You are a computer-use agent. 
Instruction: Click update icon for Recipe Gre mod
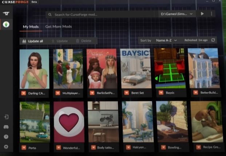[198, 147]
